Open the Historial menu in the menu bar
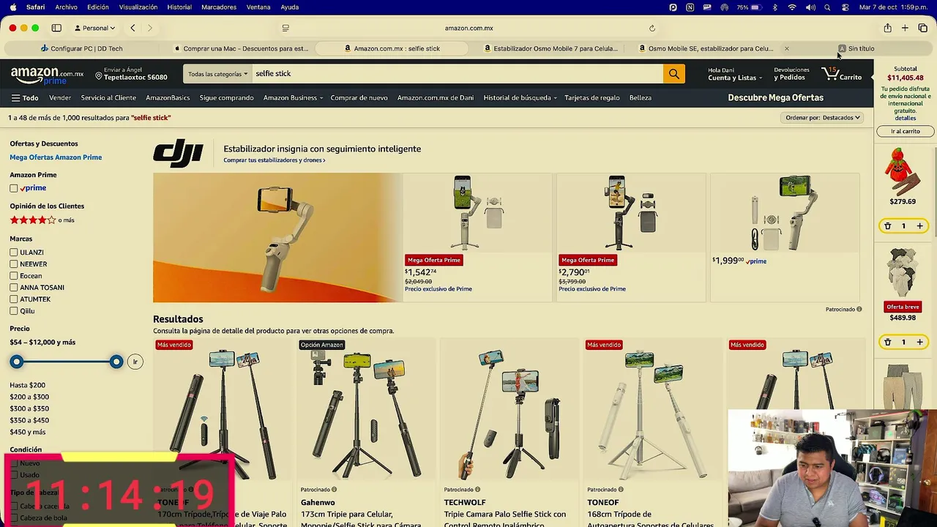This screenshot has width=937, height=527. (179, 7)
